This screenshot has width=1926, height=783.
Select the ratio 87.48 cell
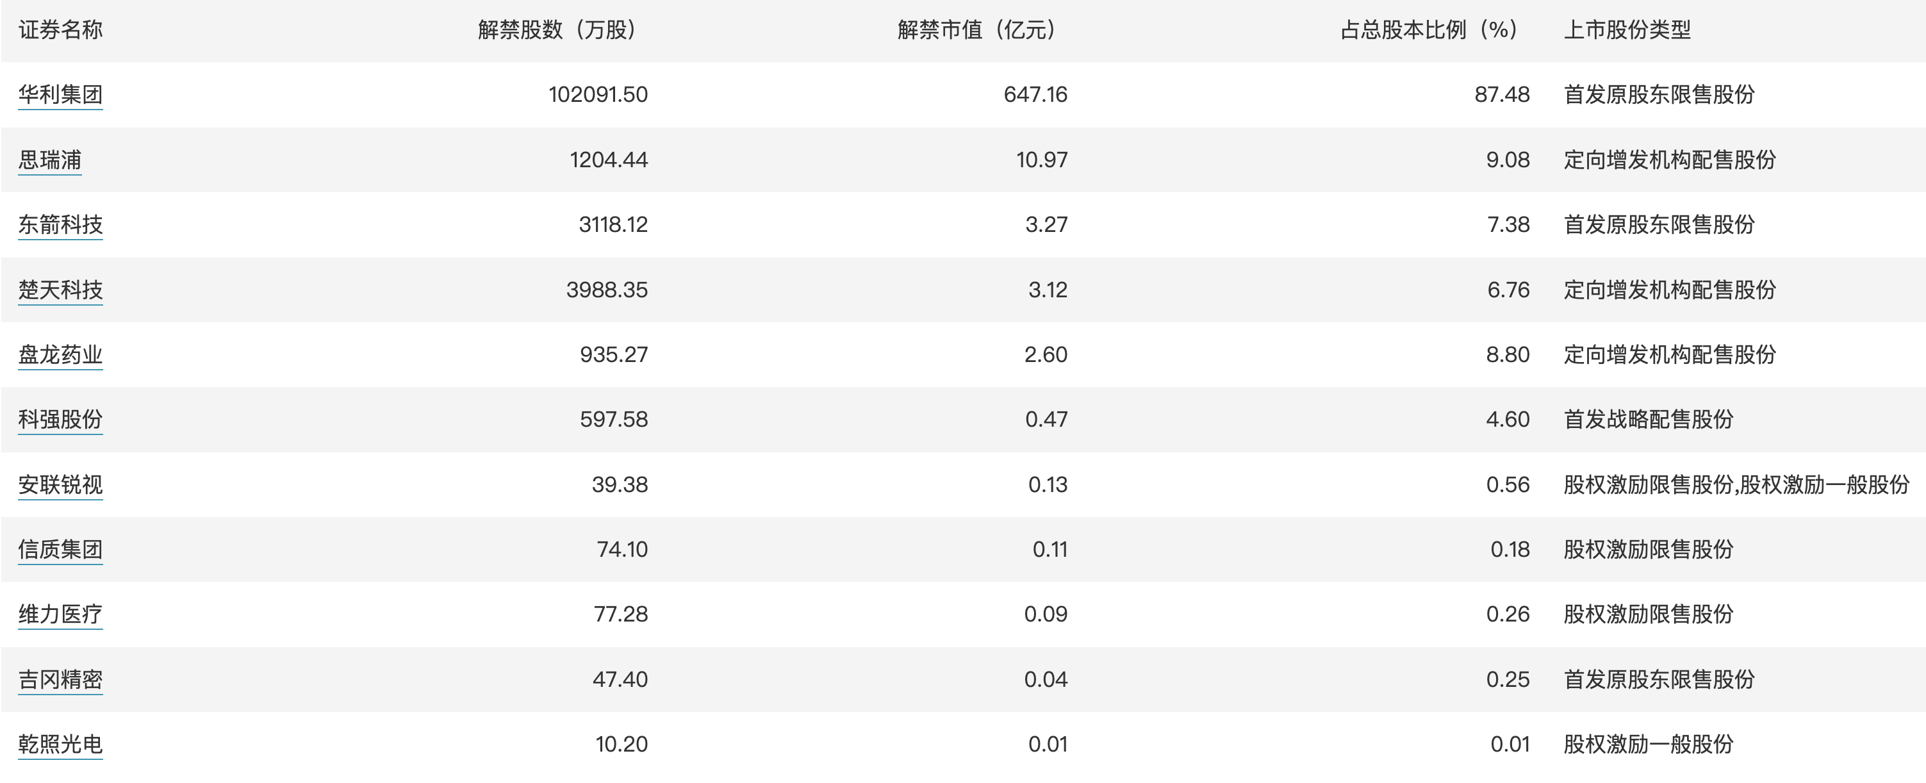(1502, 94)
